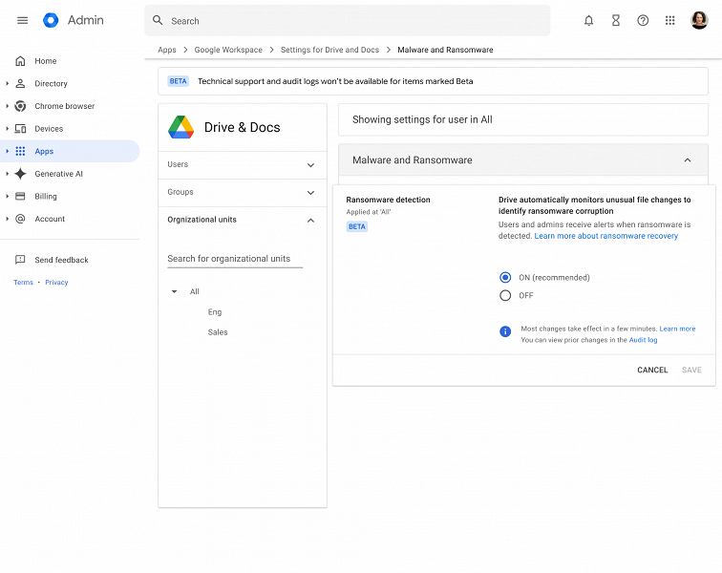Open the main hamburger menu
The width and height of the screenshot is (722, 573).
23,20
